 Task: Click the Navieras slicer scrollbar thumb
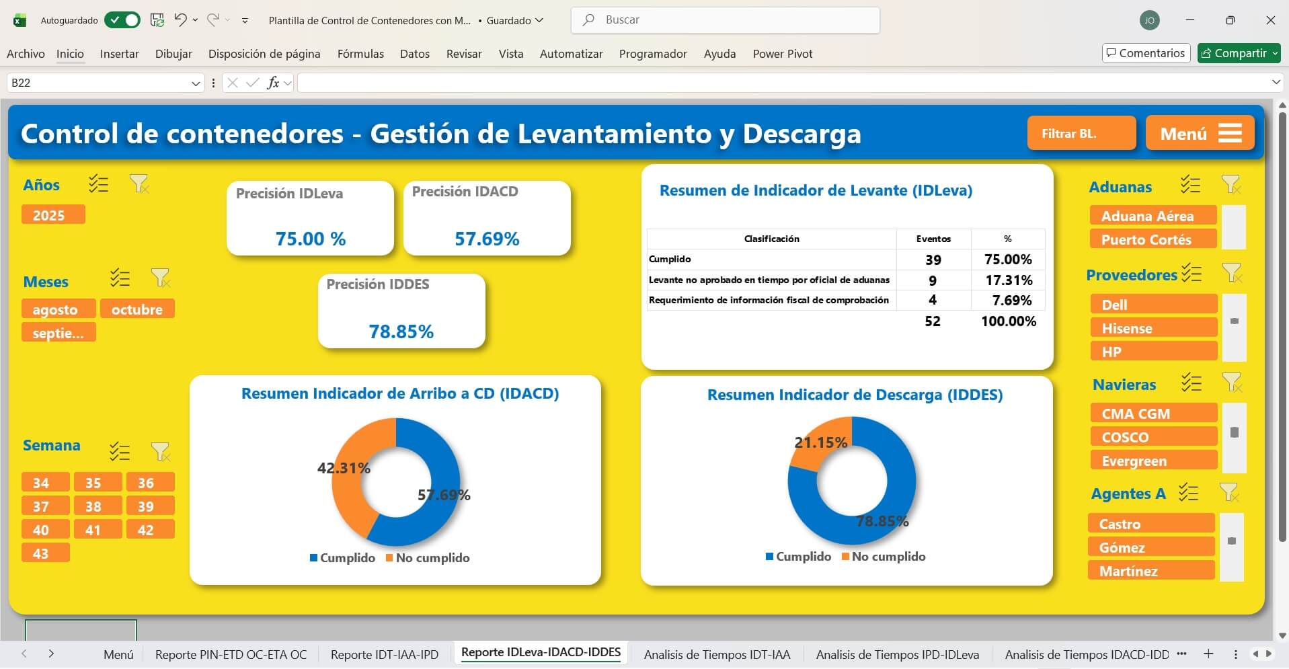point(1234,432)
